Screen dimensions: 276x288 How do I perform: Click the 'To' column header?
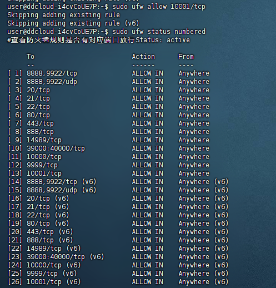[31, 57]
